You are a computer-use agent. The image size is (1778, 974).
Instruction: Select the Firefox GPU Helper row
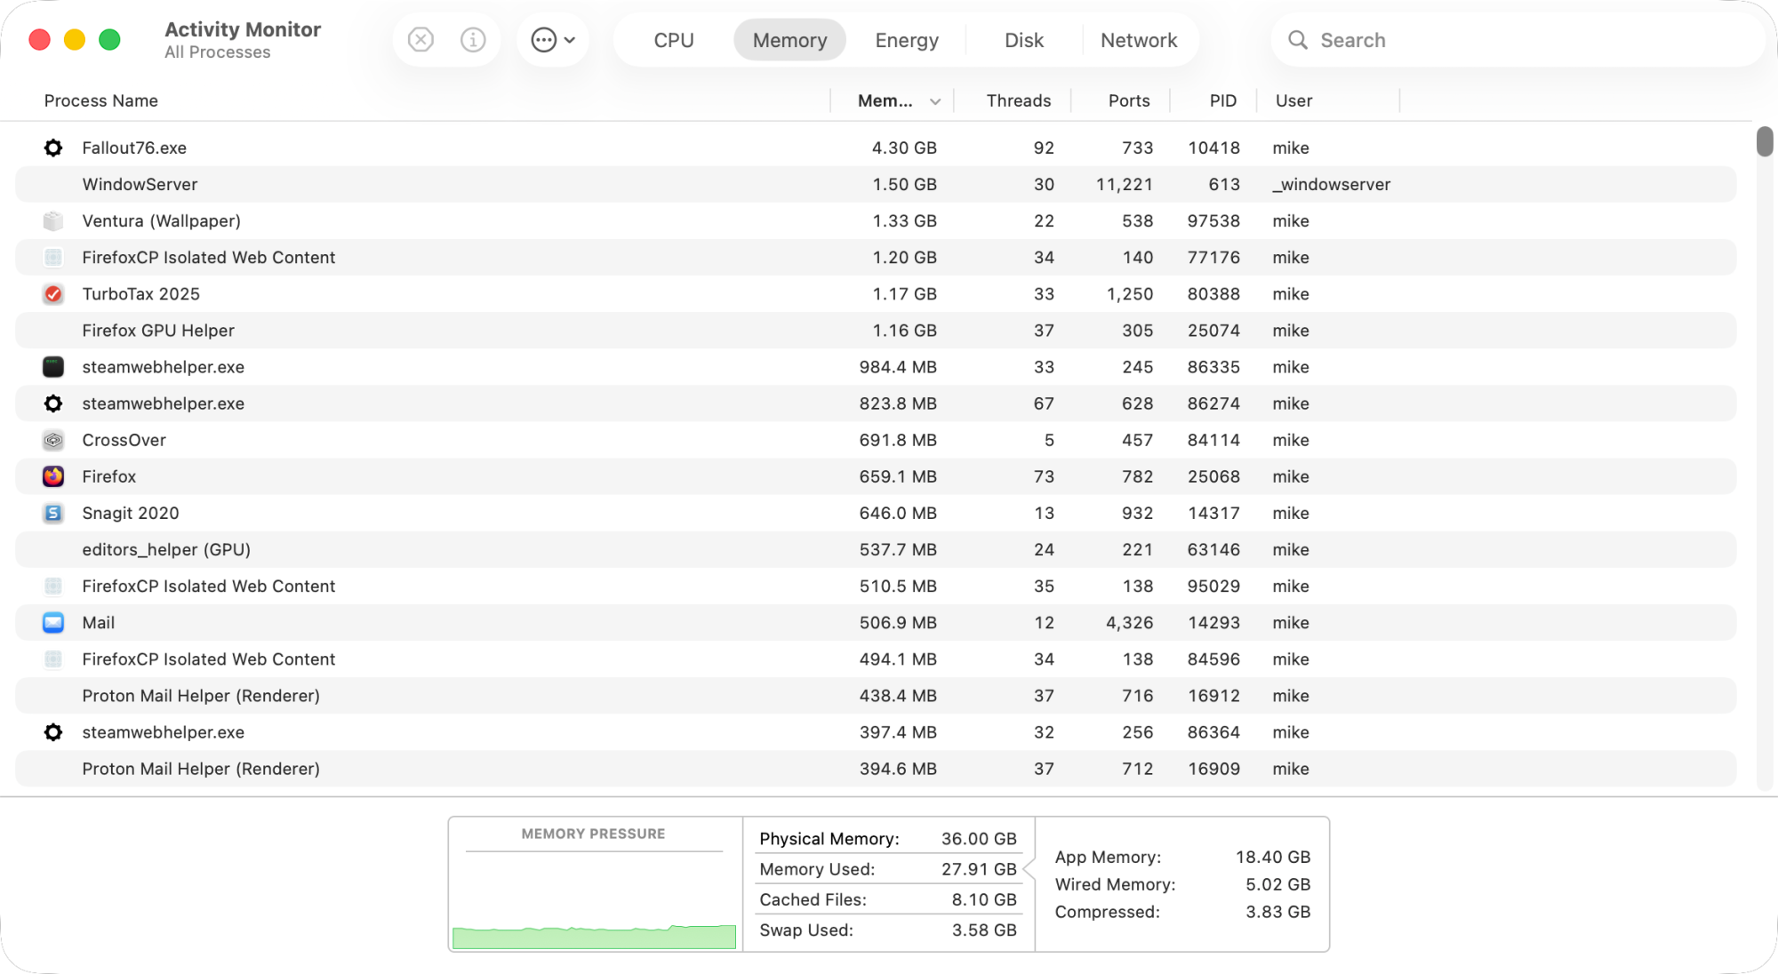click(x=876, y=330)
